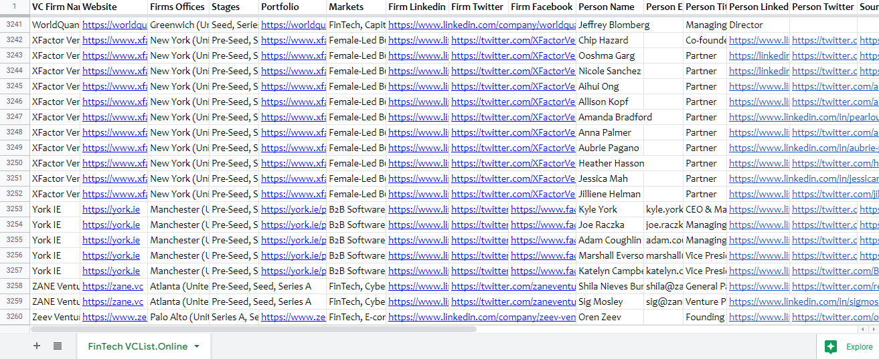Select row number 3260 header

point(15,317)
